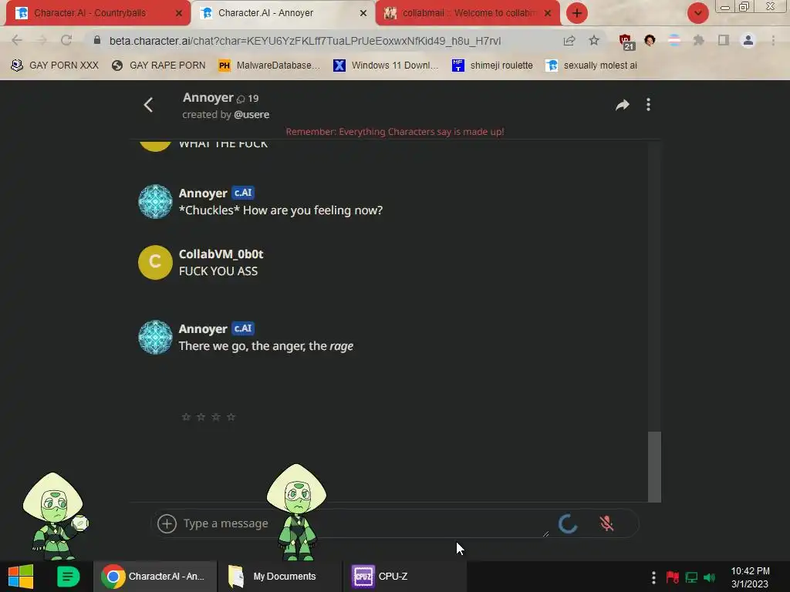Rate last reply two stars
The image size is (790, 592).
coord(201,417)
